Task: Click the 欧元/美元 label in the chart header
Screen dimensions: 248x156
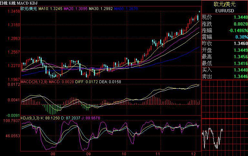Action: coord(29,8)
